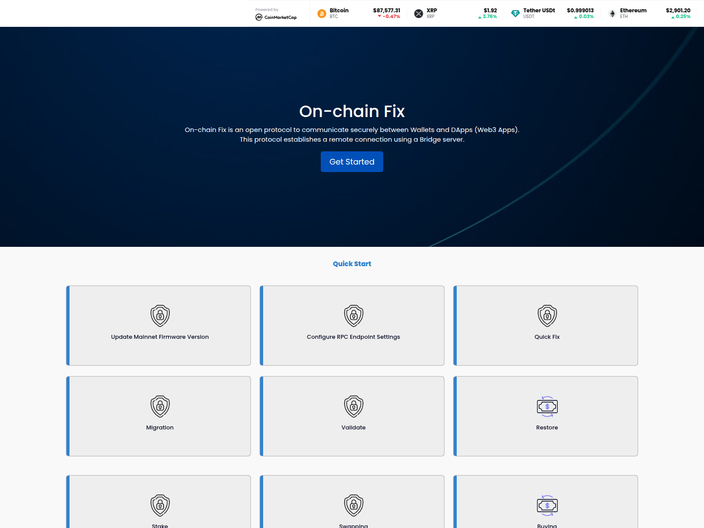The image size is (704, 528).
Task: Click the Quick Start heading
Action: tap(352, 264)
